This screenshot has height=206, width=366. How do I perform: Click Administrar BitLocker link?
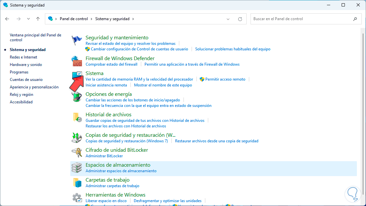pos(104,156)
